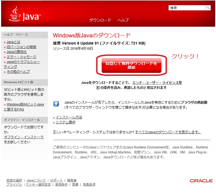The image size is (216, 193).
Task: Click the ヘルプ・リソース sidebar header
Action: (x=25, y=35)
